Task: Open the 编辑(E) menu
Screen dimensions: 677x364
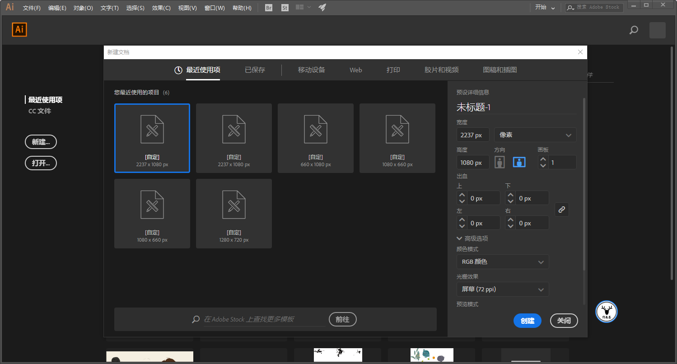Action: pyautogui.click(x=57, y=8)
